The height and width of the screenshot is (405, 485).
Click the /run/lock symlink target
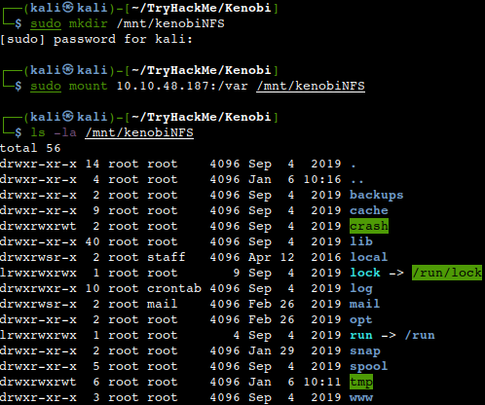pos(447,273)
